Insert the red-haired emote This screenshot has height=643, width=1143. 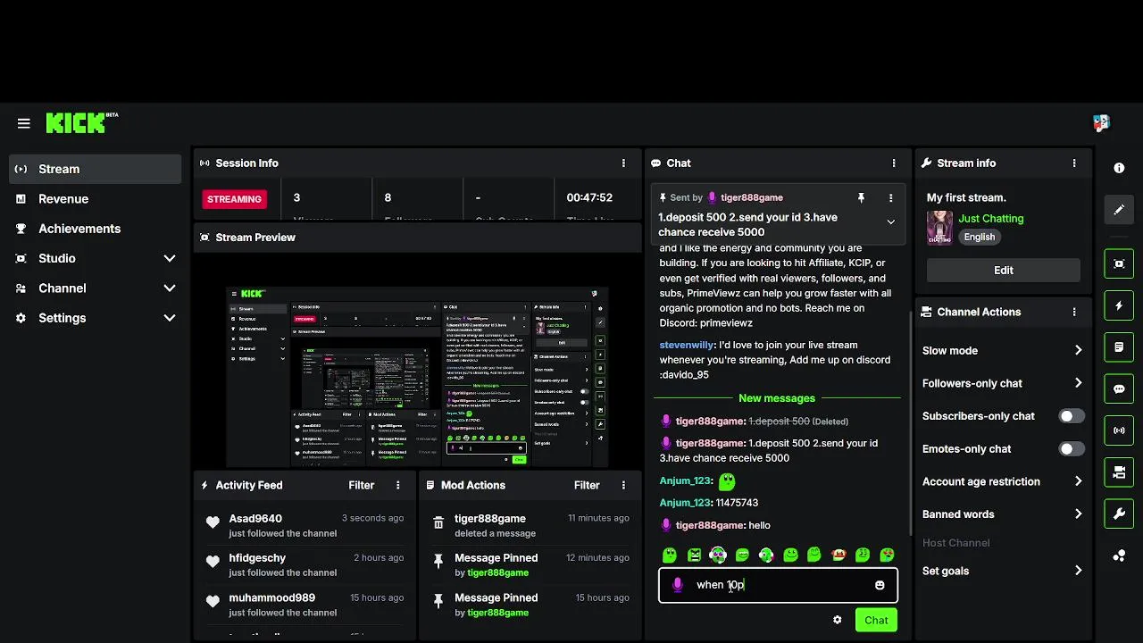(x=838, y=555)
